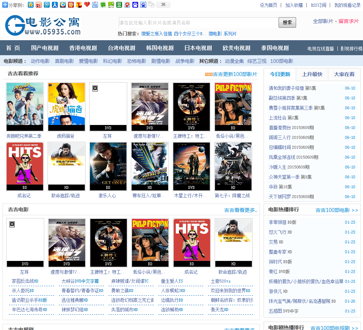363x330 pixels.
Task: Open 大峡谷DVD中文字幕 list link
Action: pyautogui.click(x=80, y=281)
